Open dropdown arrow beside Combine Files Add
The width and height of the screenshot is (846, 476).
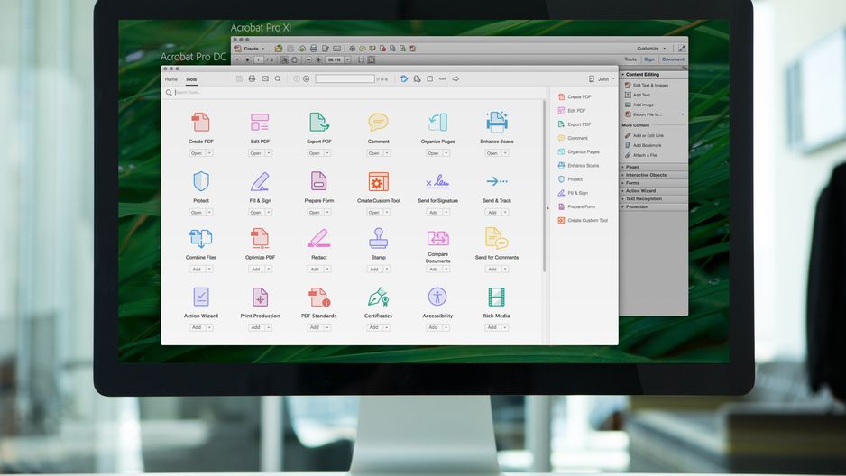(x=209, y=269)
